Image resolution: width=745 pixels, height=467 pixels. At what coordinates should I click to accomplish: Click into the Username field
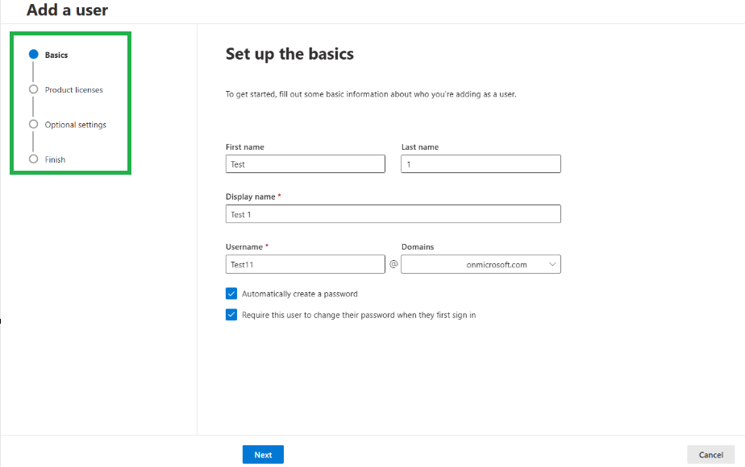click(x=306, y=264)
